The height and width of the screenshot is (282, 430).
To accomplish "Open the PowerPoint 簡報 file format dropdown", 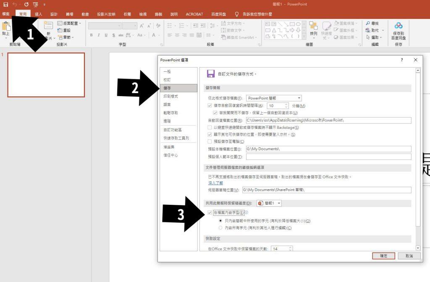I will pos(273,98).
